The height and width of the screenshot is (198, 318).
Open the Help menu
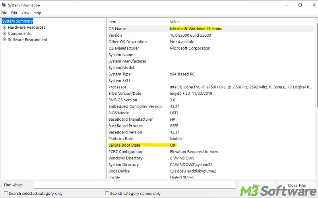coord(37,13)
